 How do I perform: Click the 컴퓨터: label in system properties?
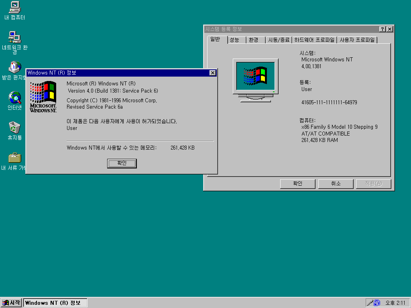[x=307, y=120]
